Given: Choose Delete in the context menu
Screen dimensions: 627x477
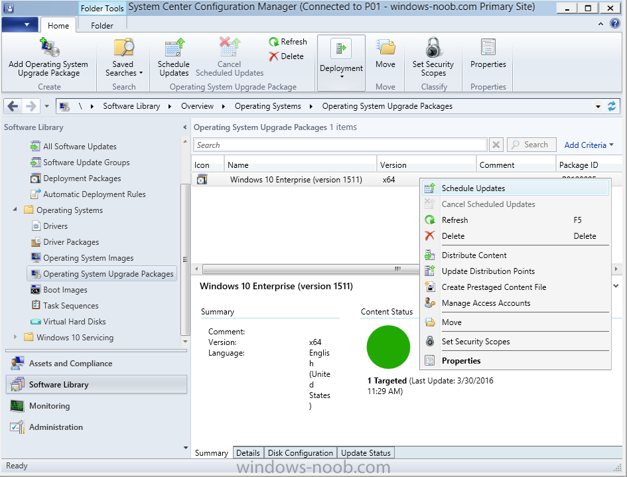Looking at the screenshot, I should point(516,236).
